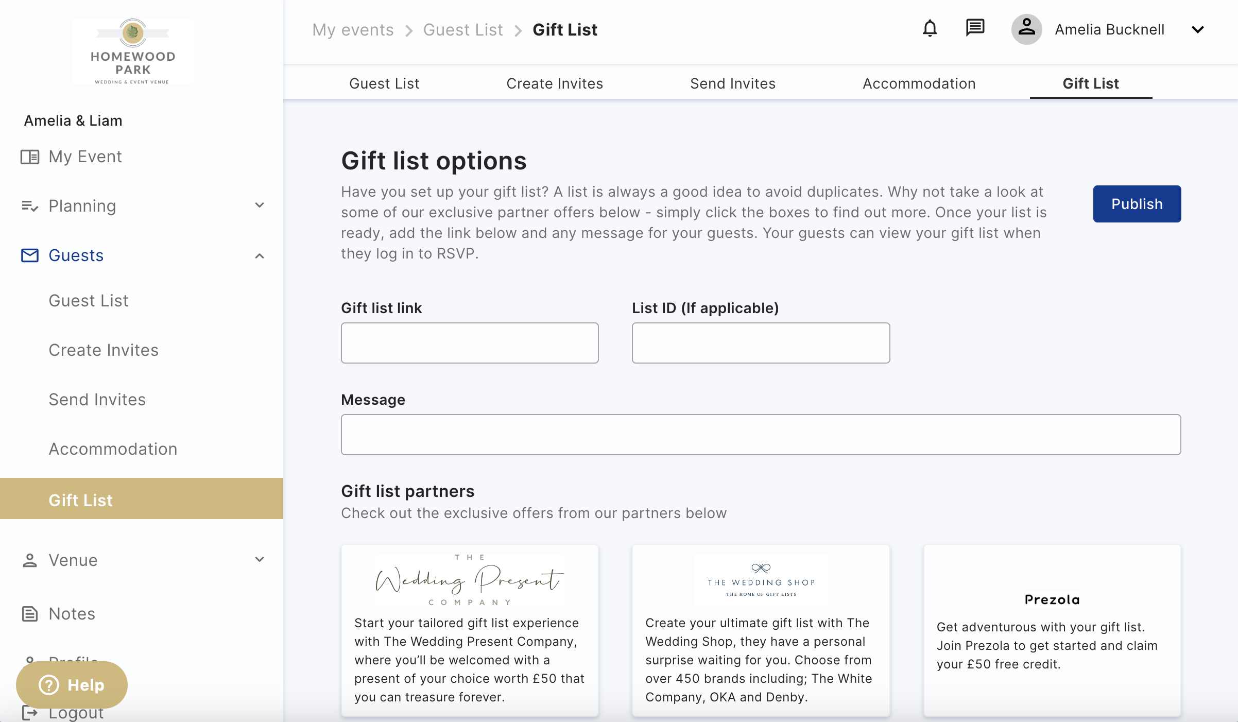Click the Gift List breadcrumb title
This screenshot has height=722, width=1238.
(x=565, y=30)
